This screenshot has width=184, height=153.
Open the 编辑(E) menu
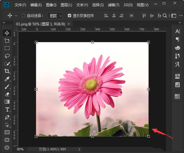point(36,5)
